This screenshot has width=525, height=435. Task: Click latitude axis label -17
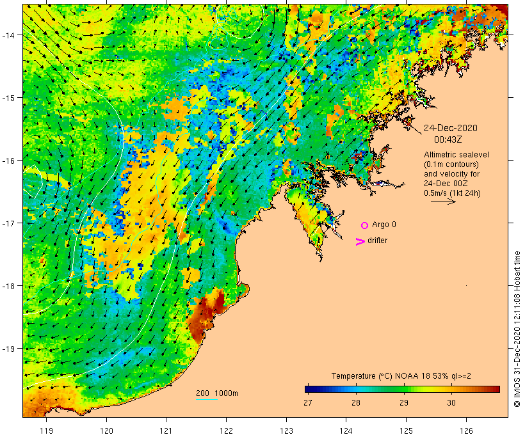(x=8, y=223)
